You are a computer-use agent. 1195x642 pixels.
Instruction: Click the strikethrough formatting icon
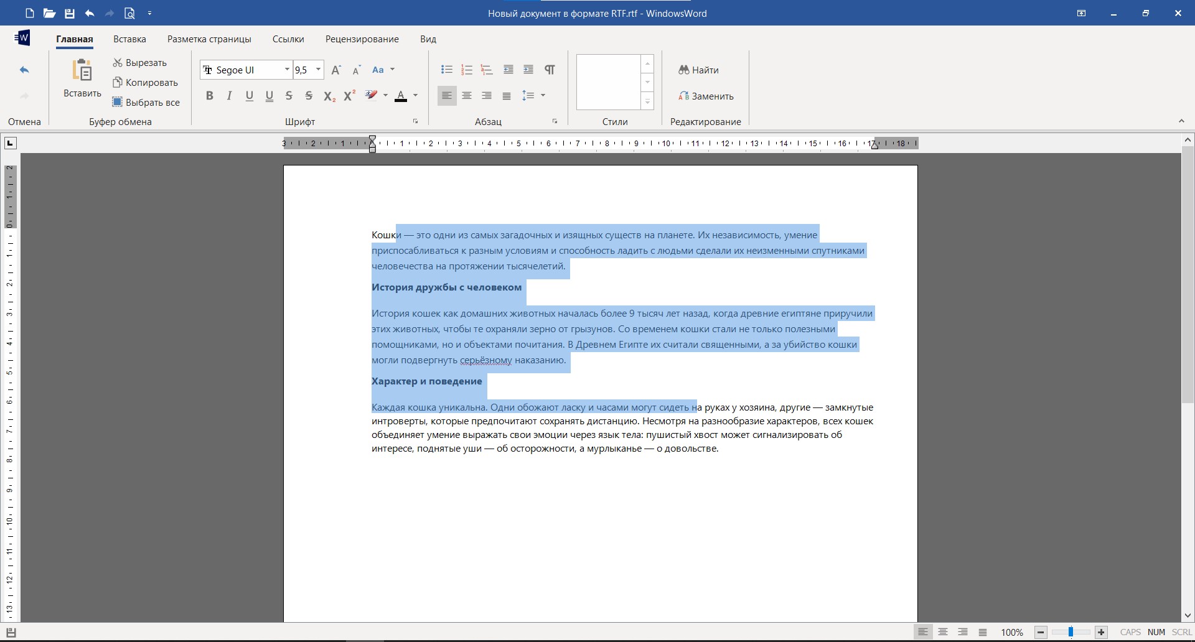(289, 96)
